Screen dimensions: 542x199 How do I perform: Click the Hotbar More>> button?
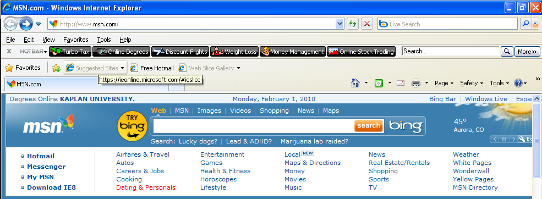(x=527, y=52)
